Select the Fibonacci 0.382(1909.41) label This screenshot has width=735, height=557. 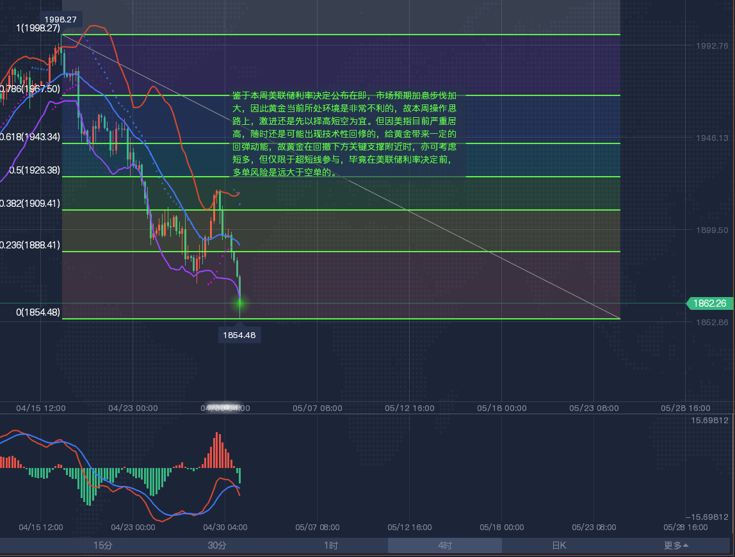click(30, 204)
